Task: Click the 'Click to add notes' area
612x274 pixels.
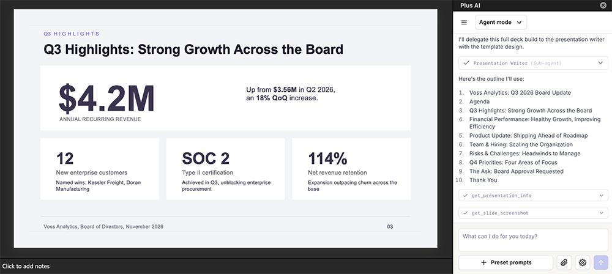Action: [x=26, y=266]
